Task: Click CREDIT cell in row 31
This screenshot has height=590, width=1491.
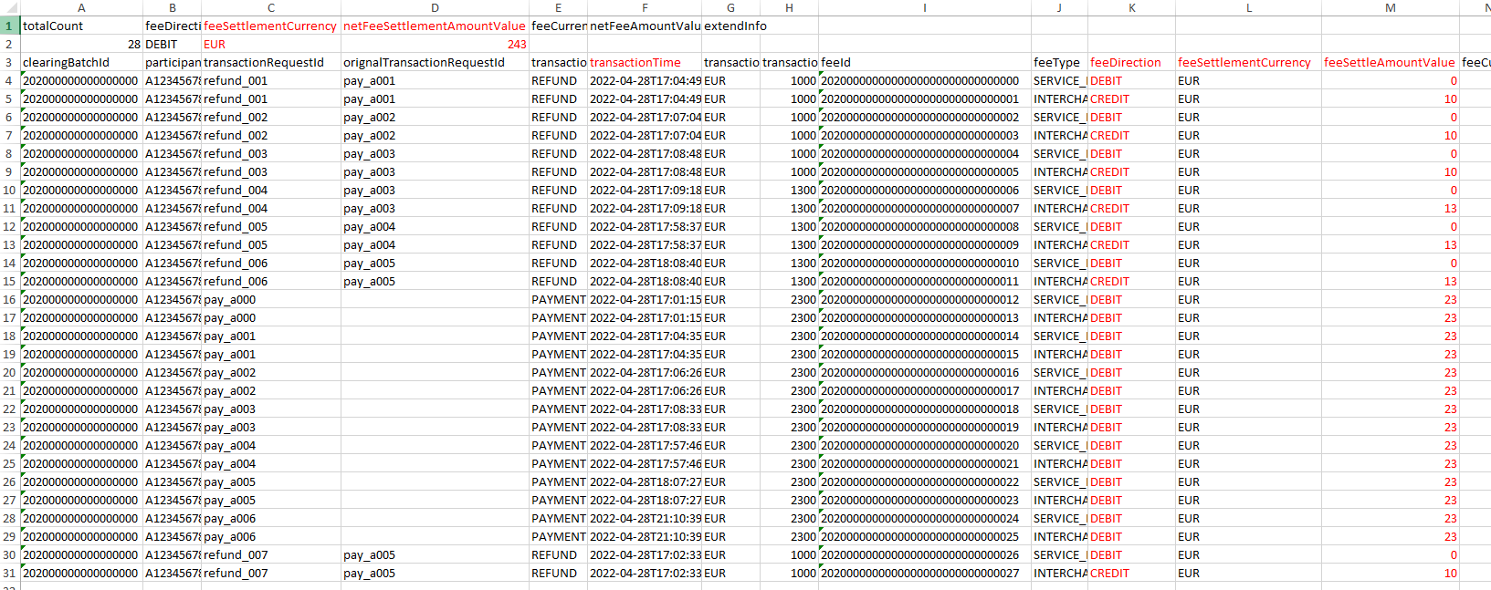Action: click(x=1131, y=573)
